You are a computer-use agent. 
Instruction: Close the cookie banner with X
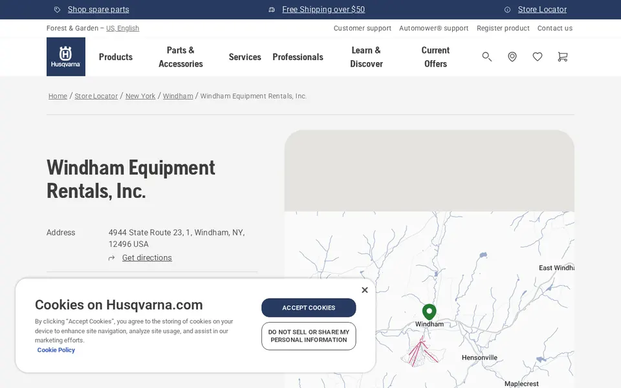pyautogui.click(x=365, y=290)
